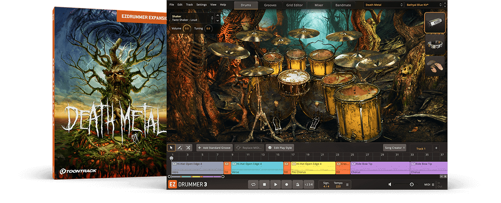Viewport: 501px width, 203px height.
Task: Add a new track with plus icon
Action: (x=436, y=148)
